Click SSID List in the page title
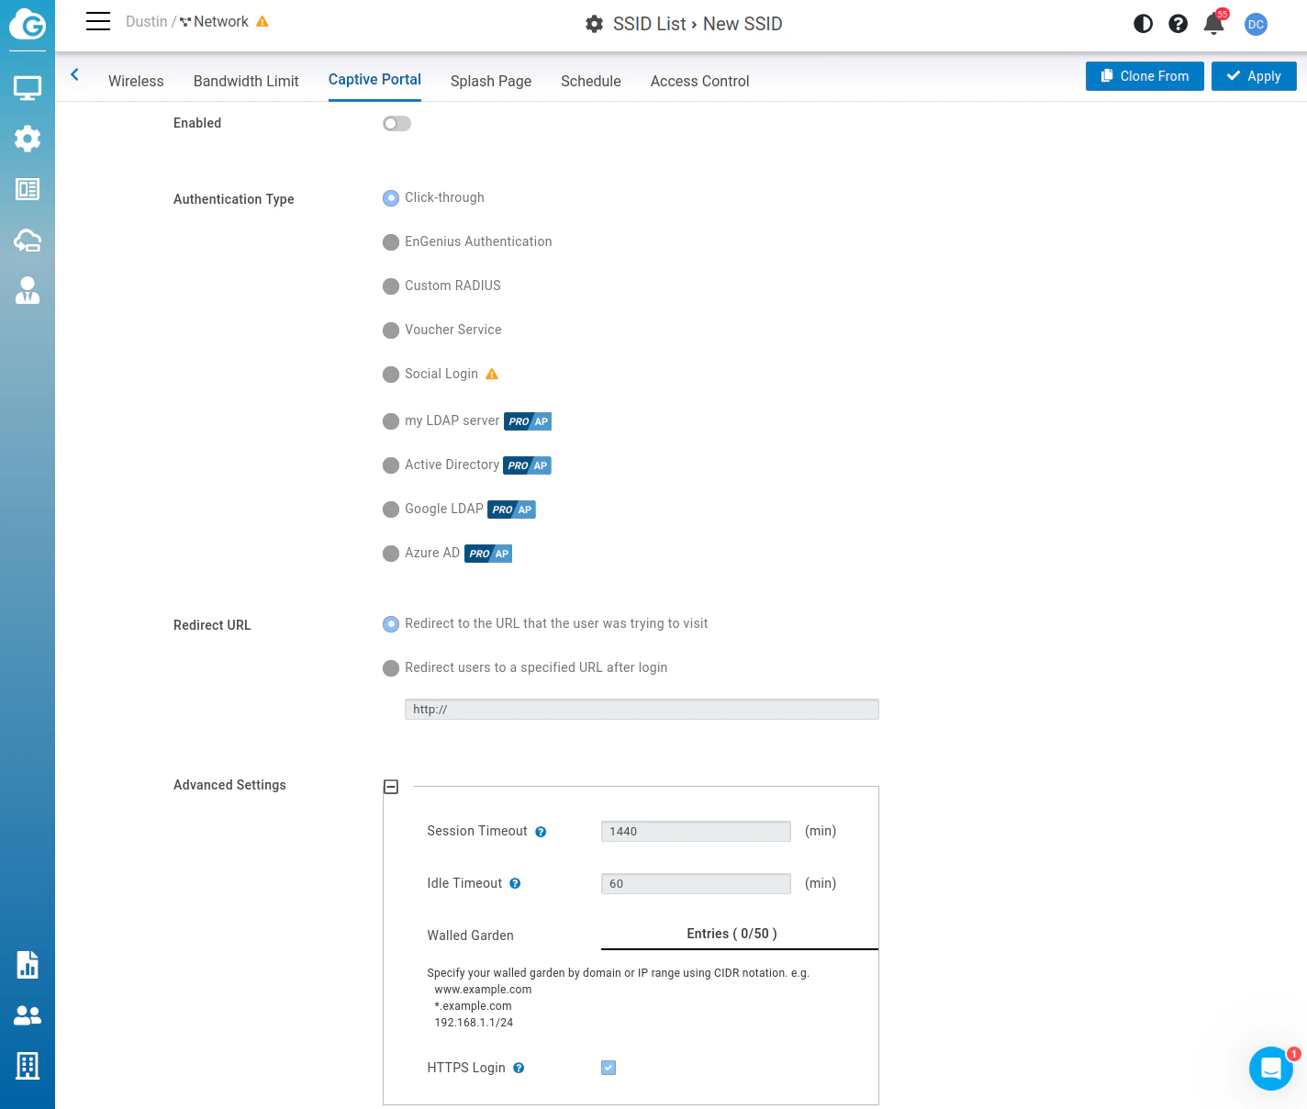The image size is (1307, 1109). coord(650,24)
